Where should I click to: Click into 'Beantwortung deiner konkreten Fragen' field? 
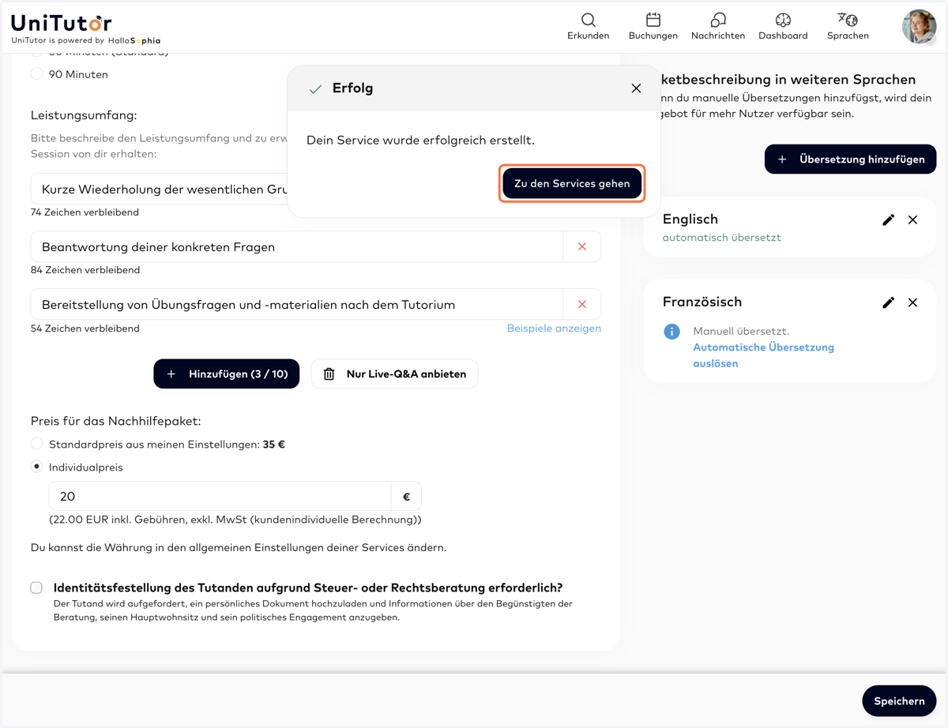pyautogui.click(x=297, y=247)
